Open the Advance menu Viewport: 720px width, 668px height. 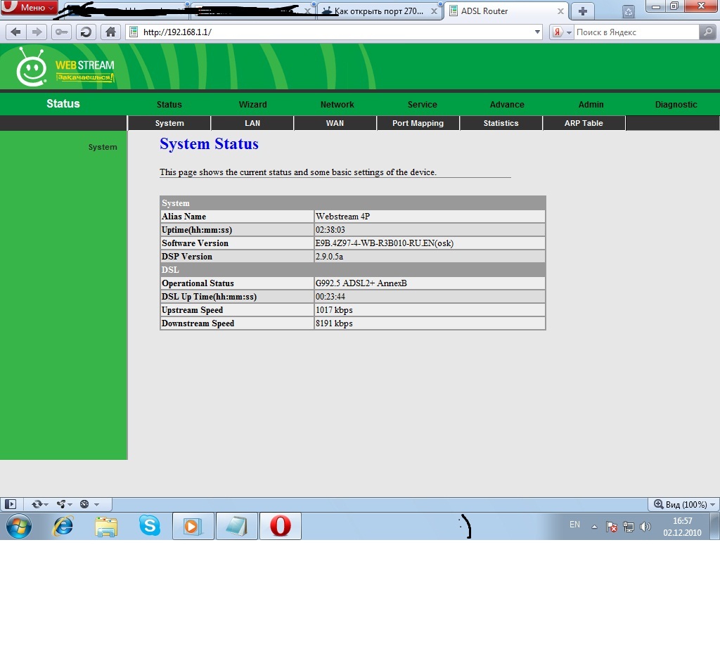pyautogui.click(x=507, y=105)
